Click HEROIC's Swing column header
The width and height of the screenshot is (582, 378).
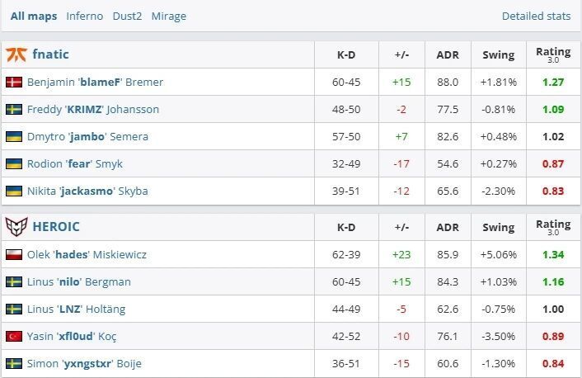pyautogui.click(x=498, y=227)
